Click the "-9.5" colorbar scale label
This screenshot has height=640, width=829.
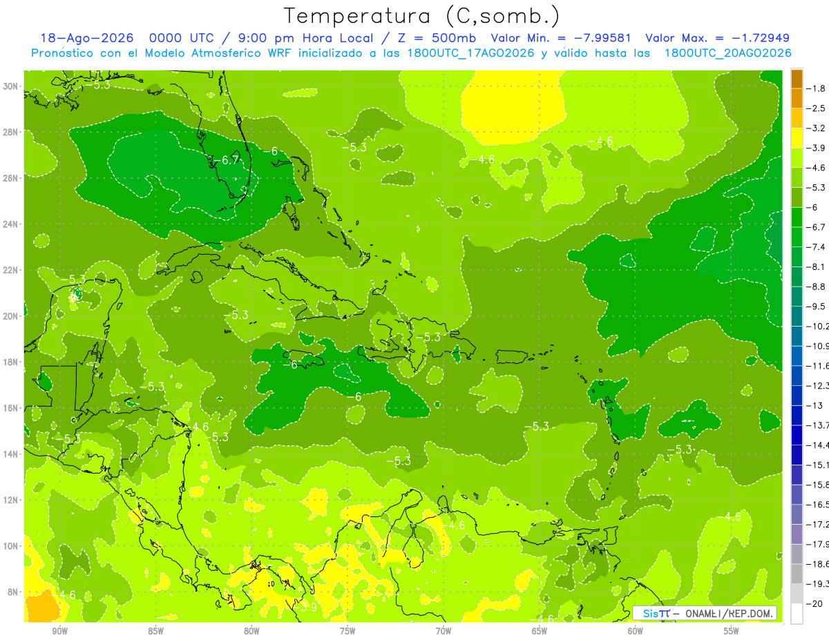pyautogui.click(x=817, y=307)
